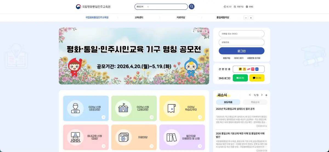Viewport: 329px width, 152px height.
Task: Open the 아이디 찾기 link
Action: point(239,58)
